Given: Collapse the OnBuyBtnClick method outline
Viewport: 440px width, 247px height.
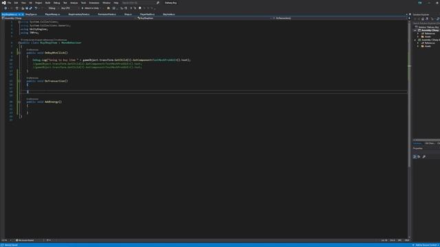Looking at the screenshot, I should click(19, 53).
